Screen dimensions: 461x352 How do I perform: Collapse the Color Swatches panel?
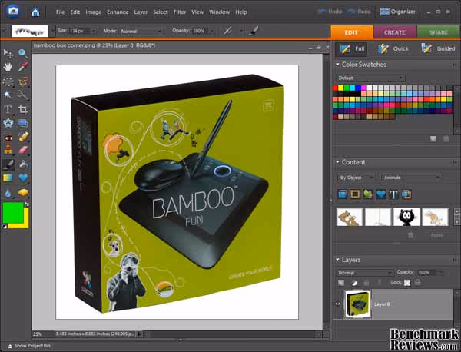point(337,64)
